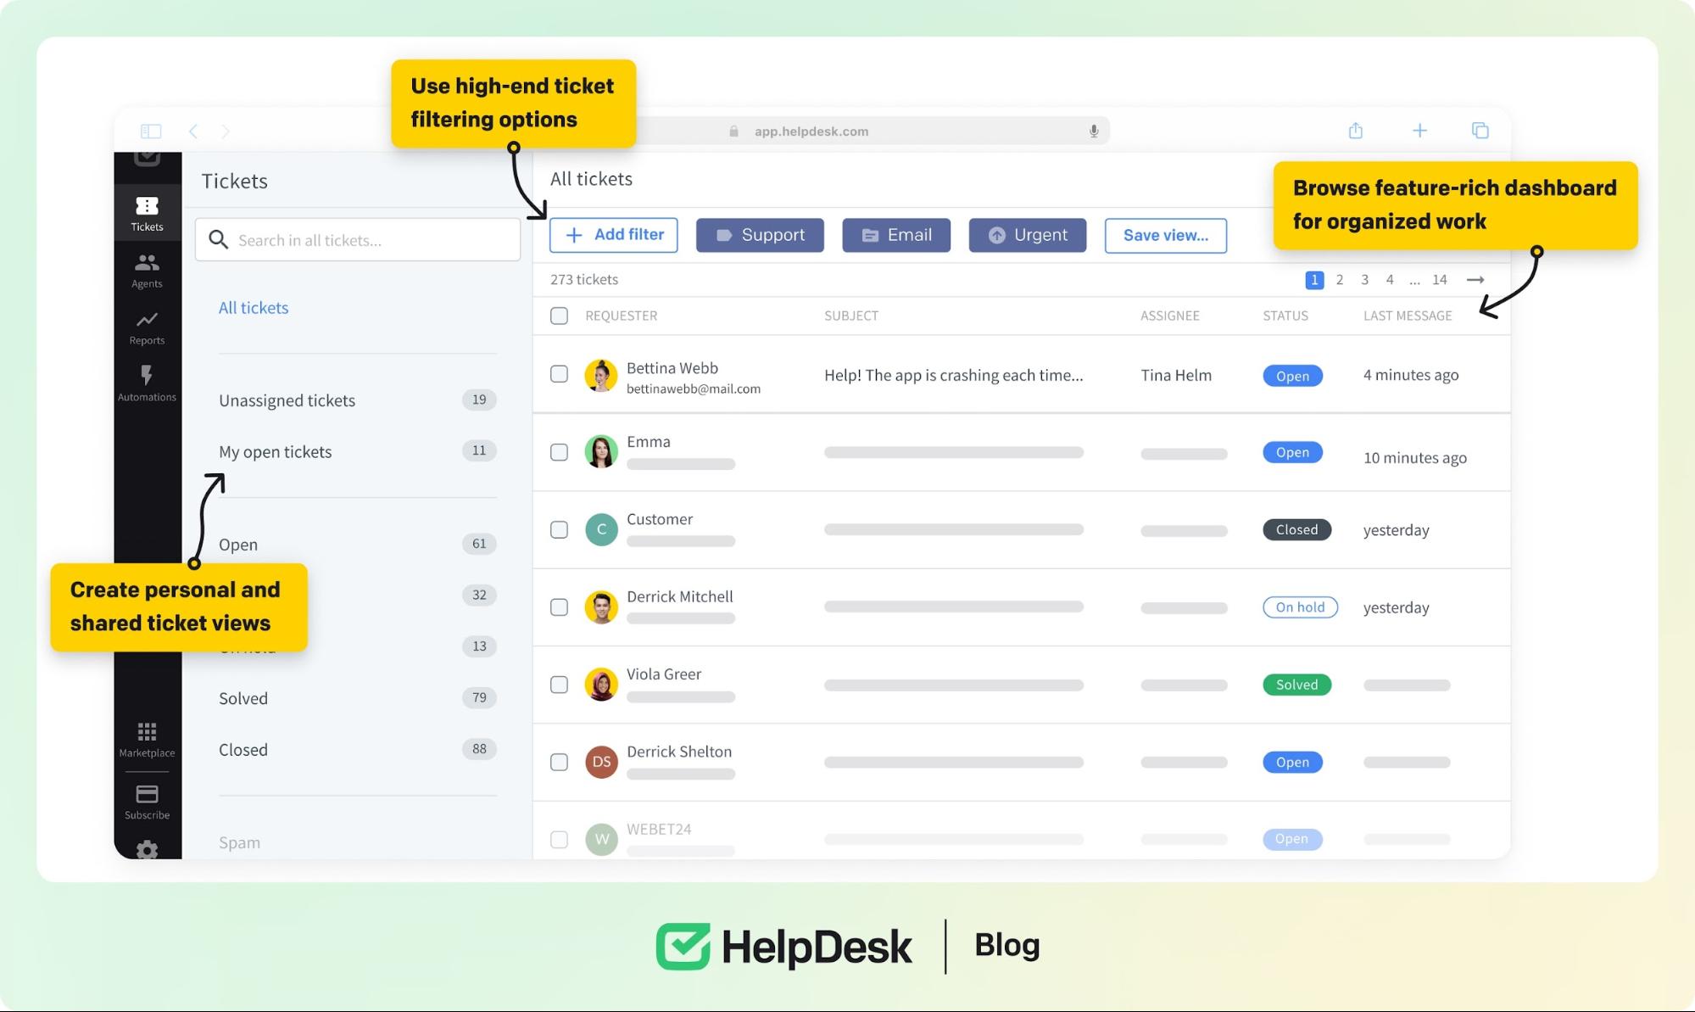The image size is (1695, 1012).
Task: Open the Solved tickets view
Action: (243, 698)
